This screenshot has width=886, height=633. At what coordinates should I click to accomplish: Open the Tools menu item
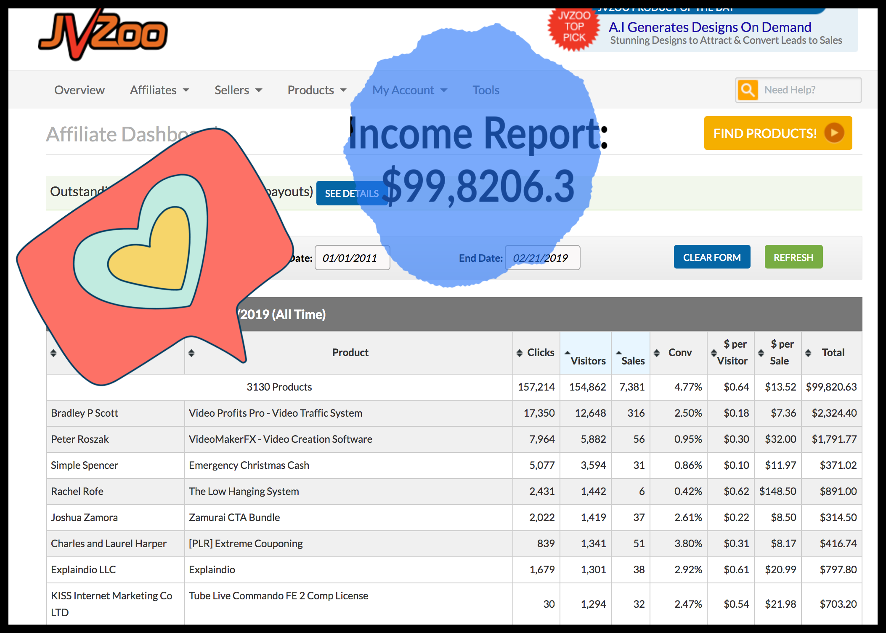coord(486,90)
